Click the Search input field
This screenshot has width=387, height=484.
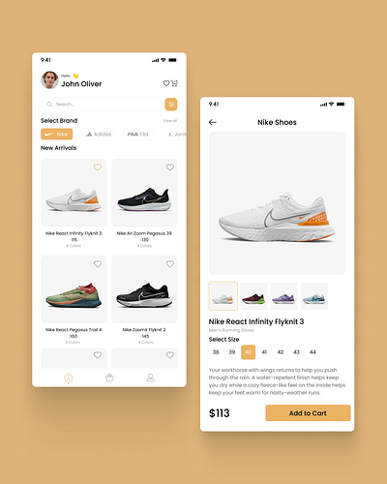click(x=102, y=105)
